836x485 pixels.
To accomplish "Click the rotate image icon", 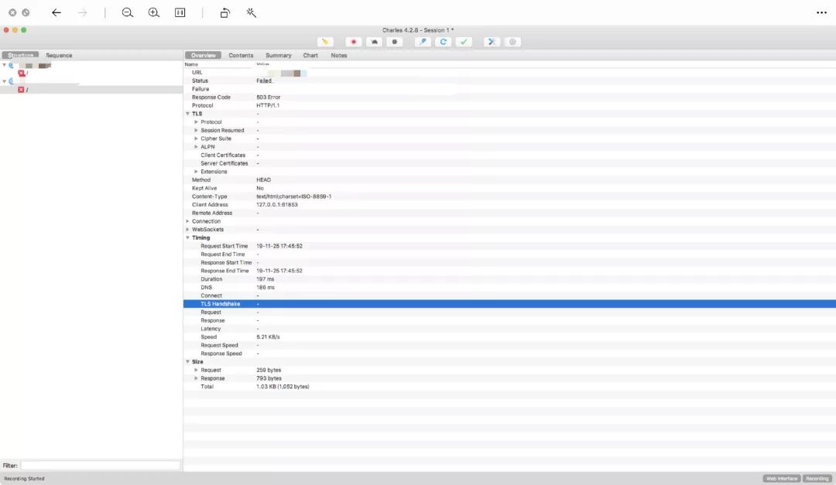I will (x=224, y=12).
